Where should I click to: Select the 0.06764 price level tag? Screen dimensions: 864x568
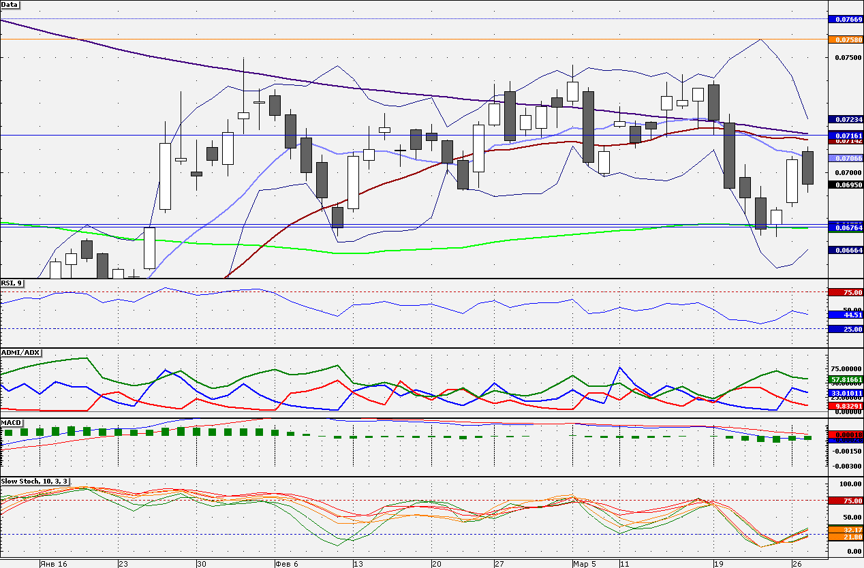tap(846, 228)
